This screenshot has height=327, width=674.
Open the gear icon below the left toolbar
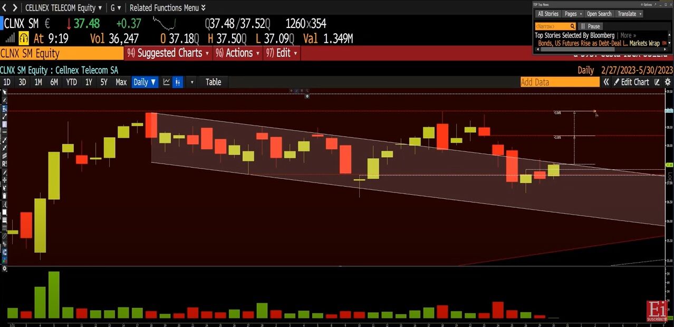5,268
